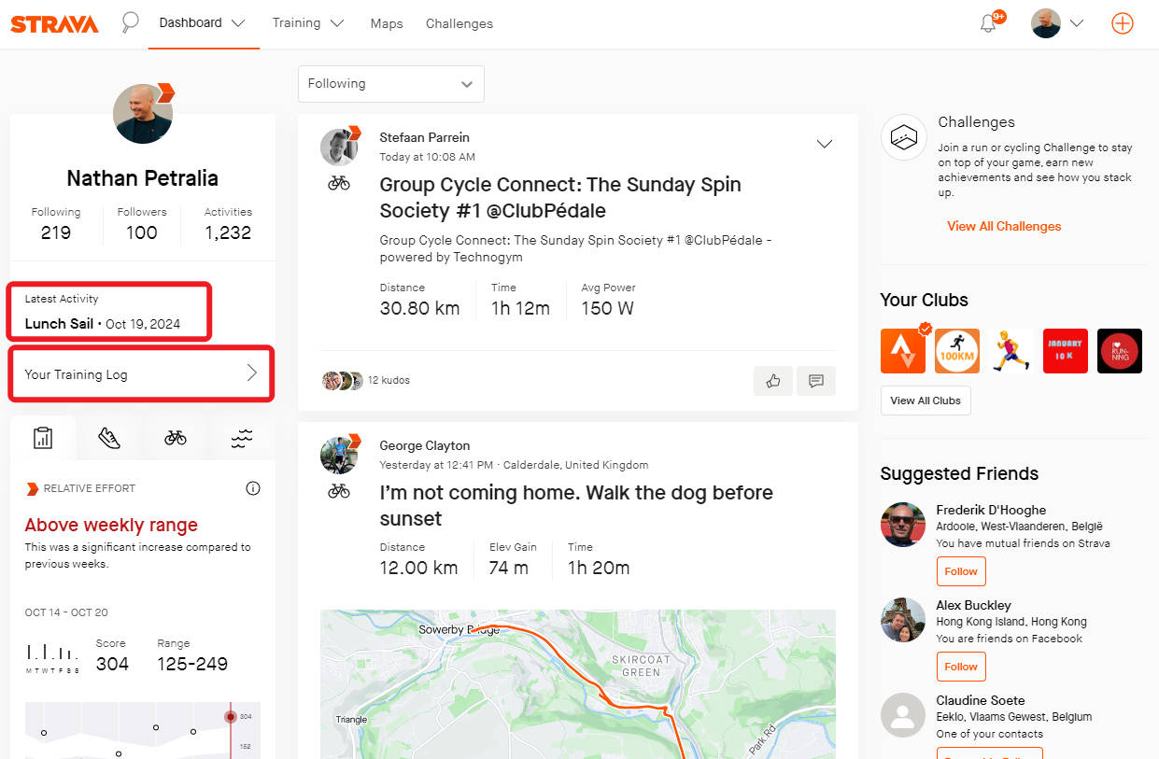Open the search magnifier icon
The image size is (1159, 759).
[x=130, y=23]
